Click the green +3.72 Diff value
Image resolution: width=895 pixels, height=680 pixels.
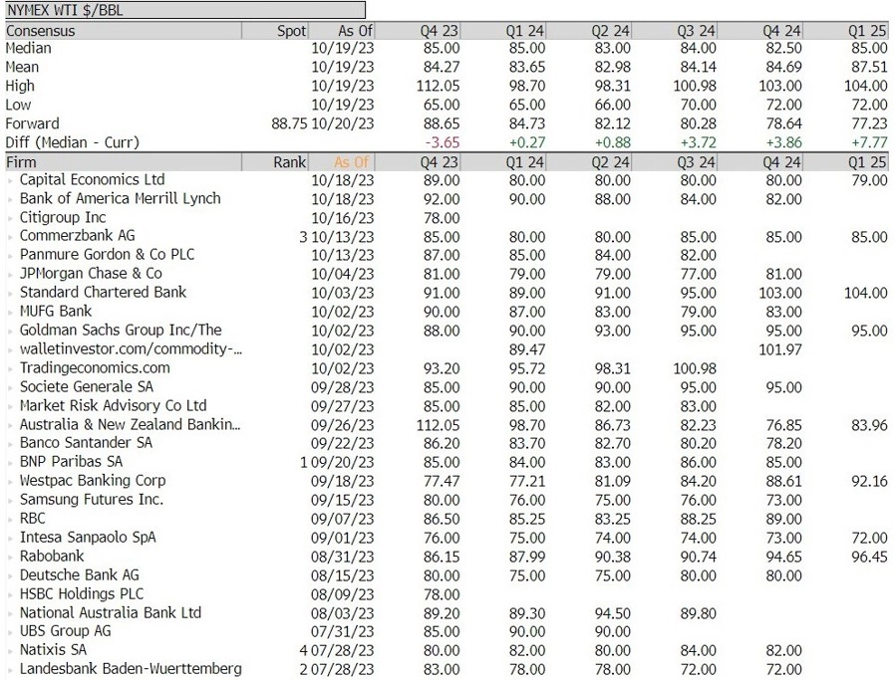point(698,142)
